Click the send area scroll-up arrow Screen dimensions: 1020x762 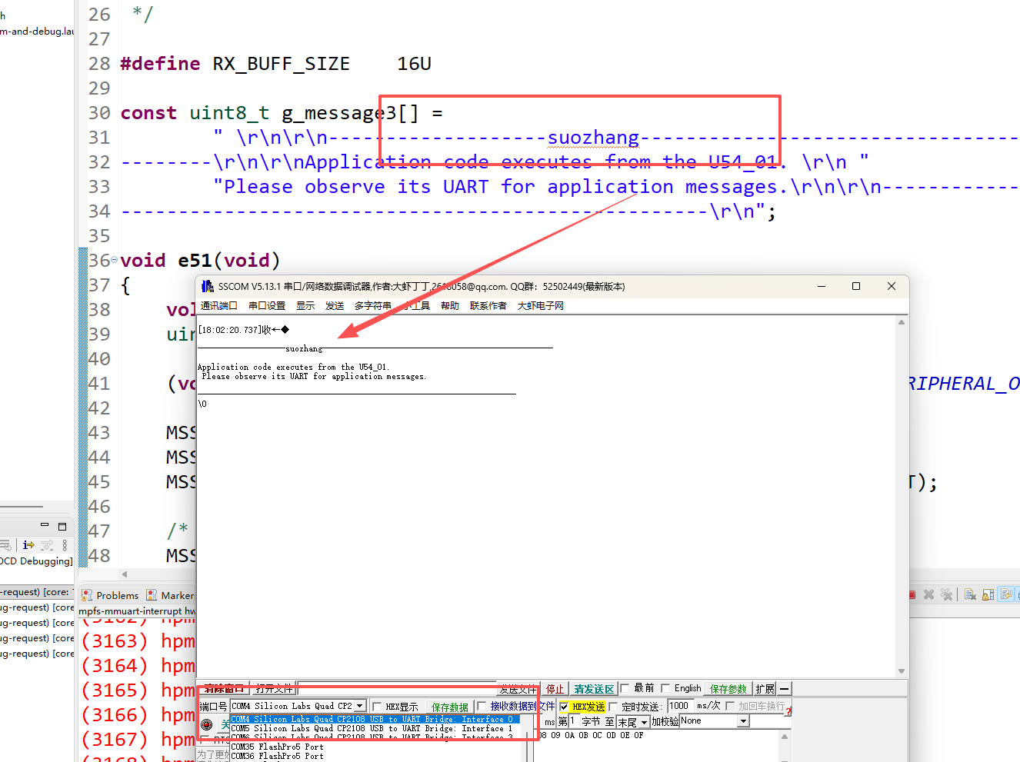click(x=785, y=736)
